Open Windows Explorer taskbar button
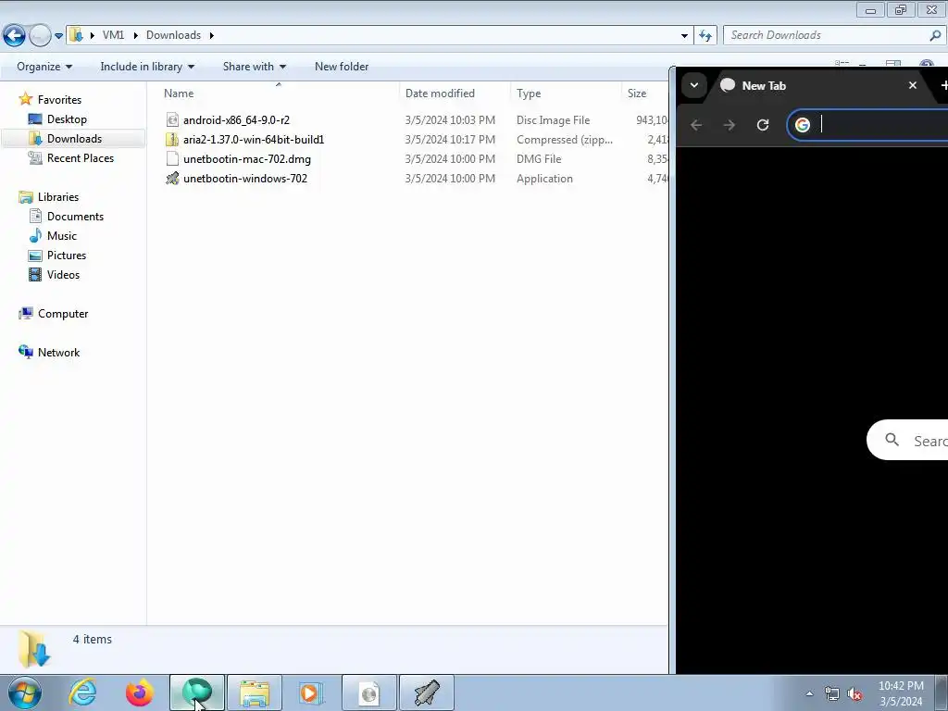 point(255,692)
